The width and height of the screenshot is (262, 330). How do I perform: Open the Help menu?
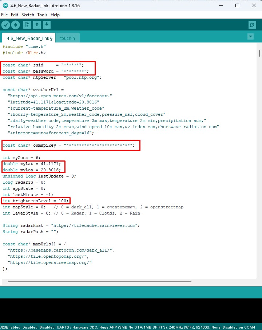[x=55, y=15]
